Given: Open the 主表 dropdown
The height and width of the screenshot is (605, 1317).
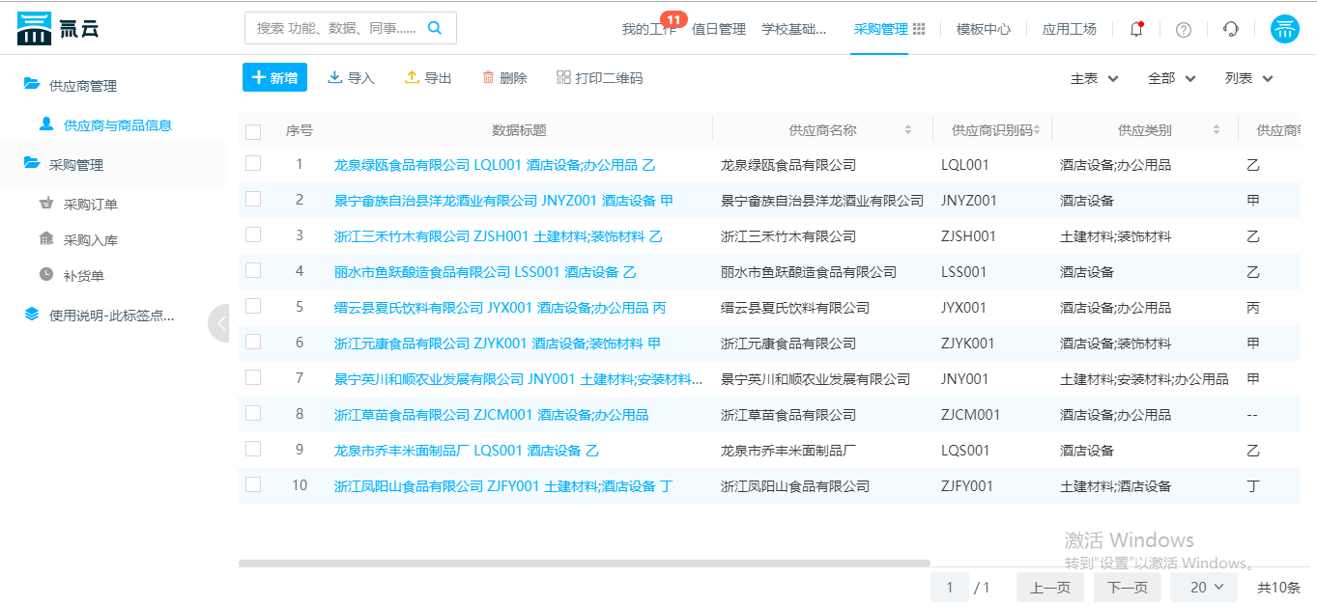Looking at the screenshot, I should coord(1094,78).
